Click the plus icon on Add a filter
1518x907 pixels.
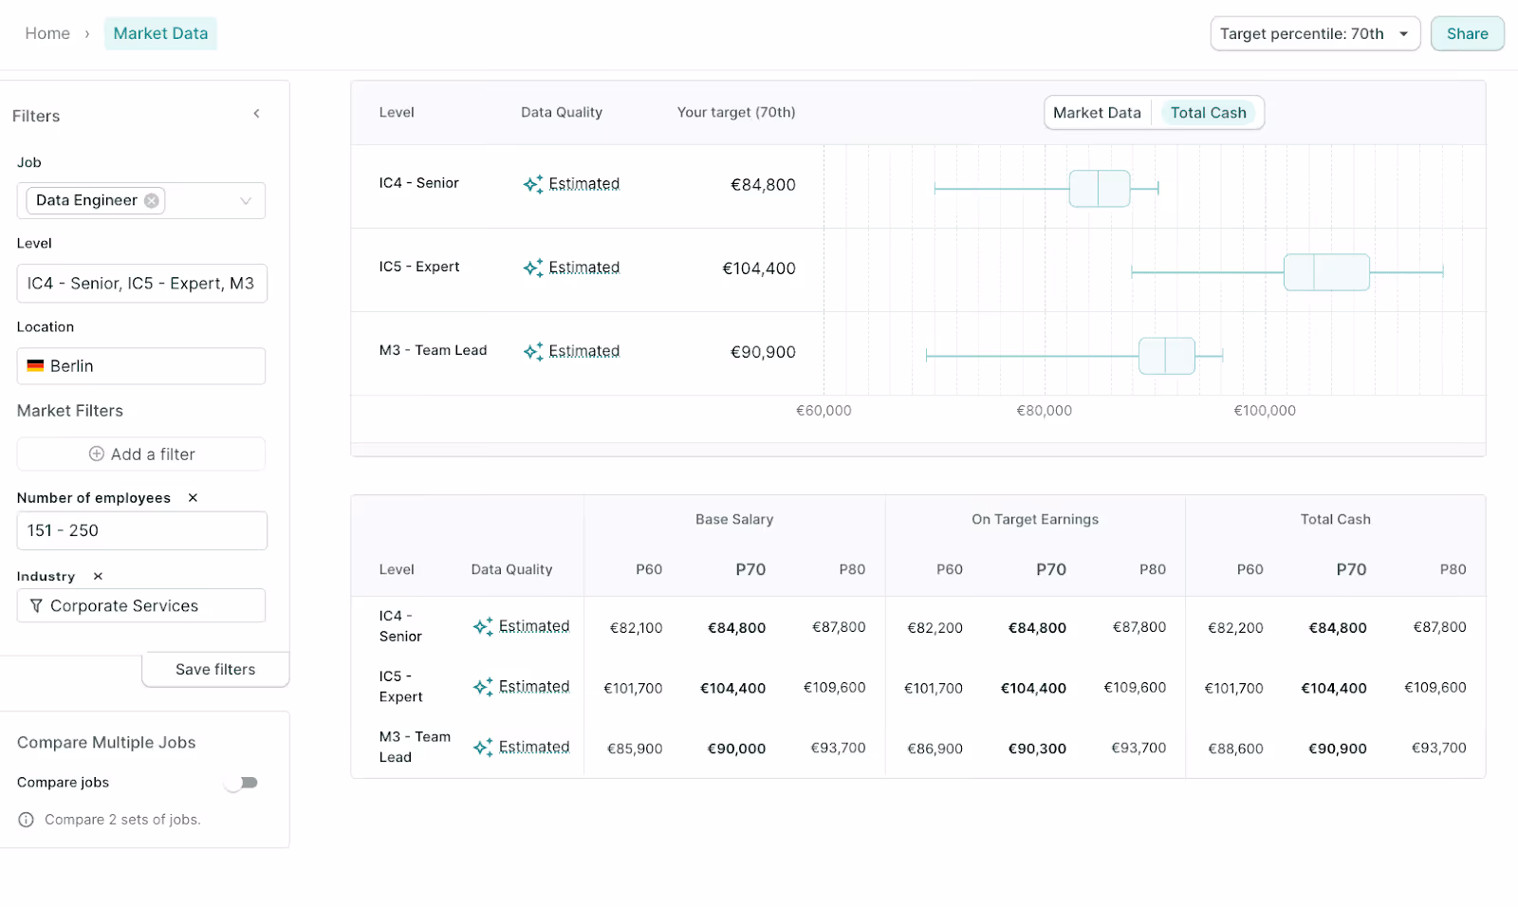pos(96,453)
